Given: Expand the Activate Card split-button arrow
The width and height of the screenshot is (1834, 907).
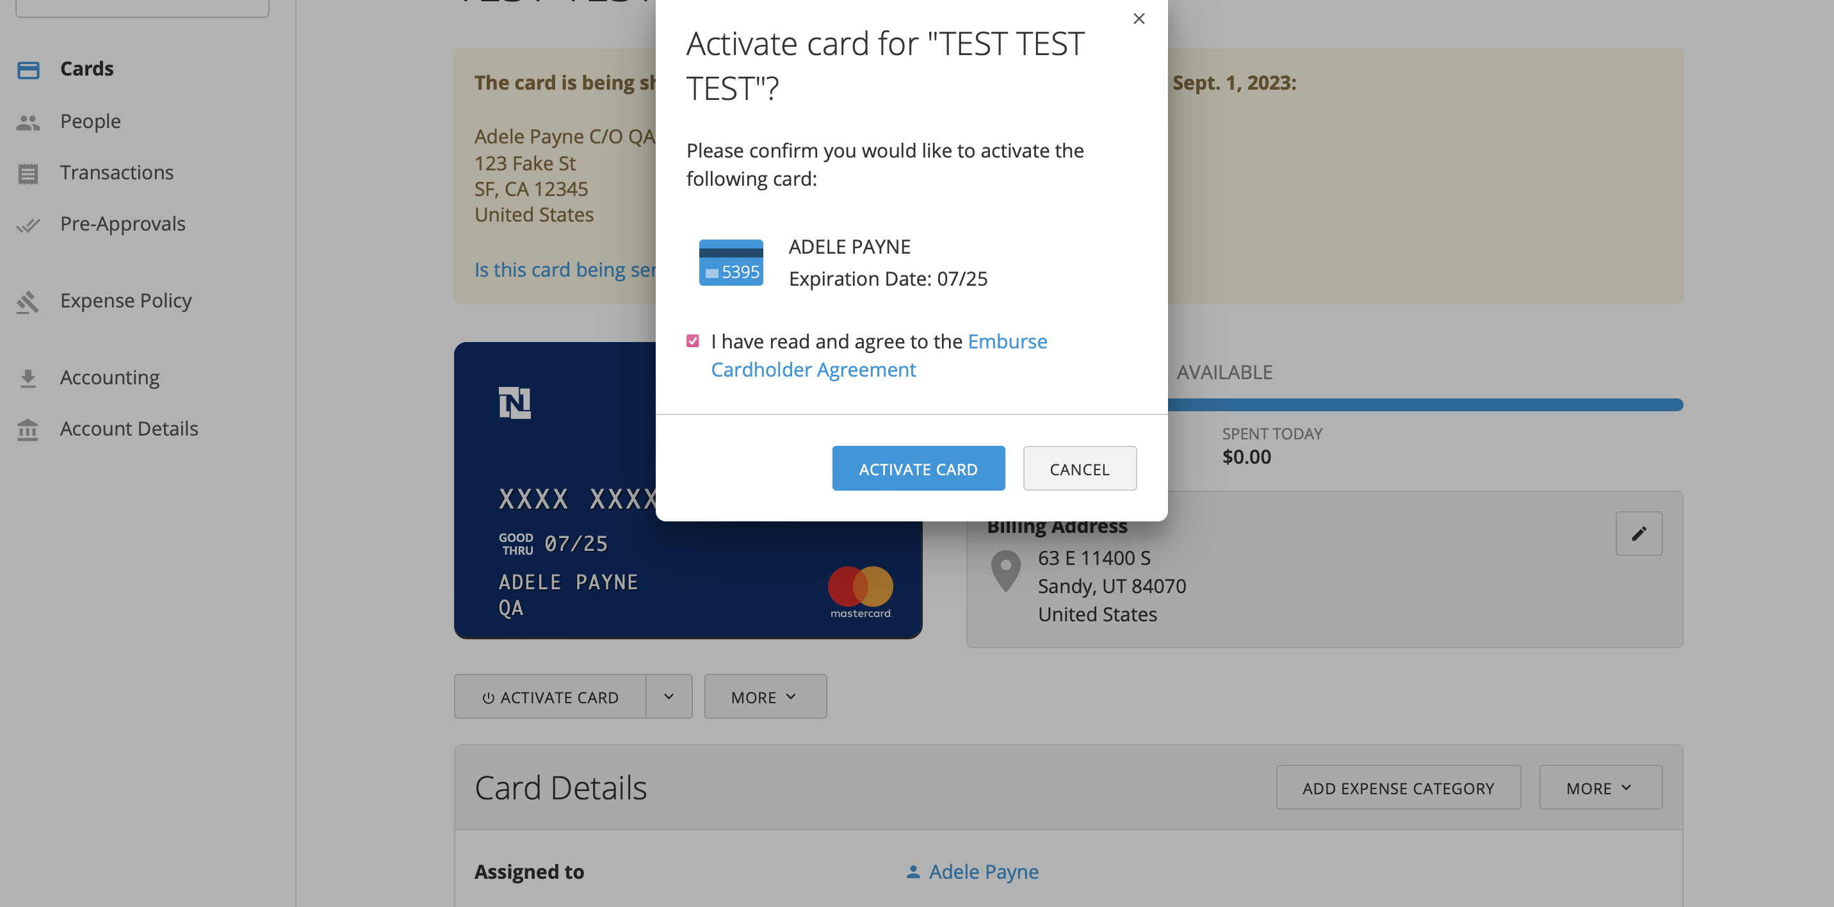Looking at the screenshot, I should (669, 696).
